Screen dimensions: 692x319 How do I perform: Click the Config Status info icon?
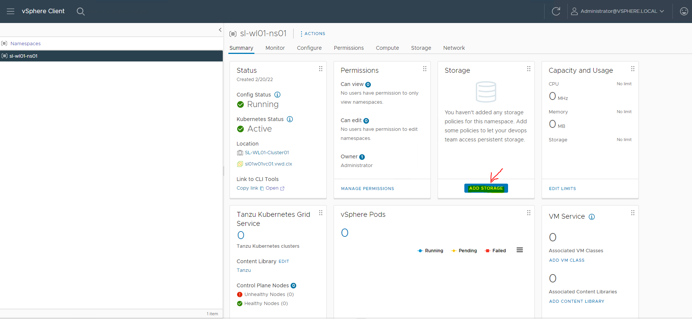tap(277, 95)
